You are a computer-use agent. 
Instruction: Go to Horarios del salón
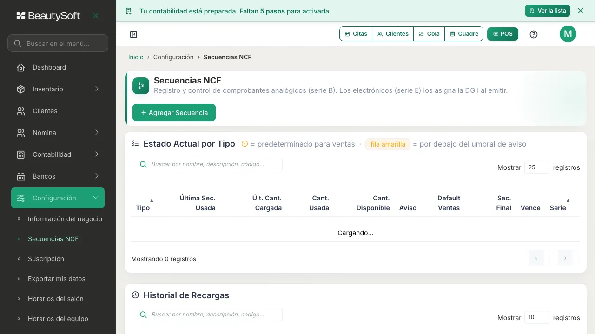[x=56, y=299]
